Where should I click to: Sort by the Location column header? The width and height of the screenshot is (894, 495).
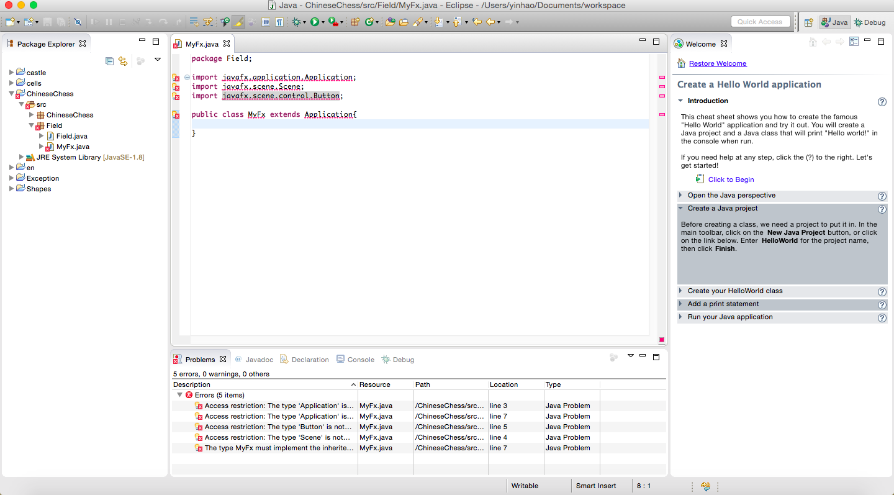pyautogui.click(x=516, y=384)
